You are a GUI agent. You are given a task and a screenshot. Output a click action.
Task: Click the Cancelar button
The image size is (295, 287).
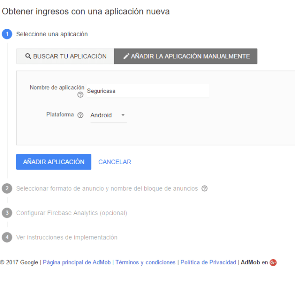[115, 162]
